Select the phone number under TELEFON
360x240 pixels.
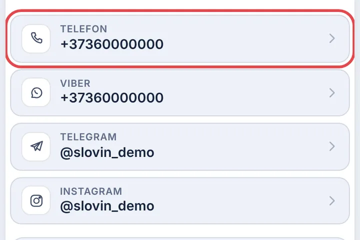pos(112,44)
